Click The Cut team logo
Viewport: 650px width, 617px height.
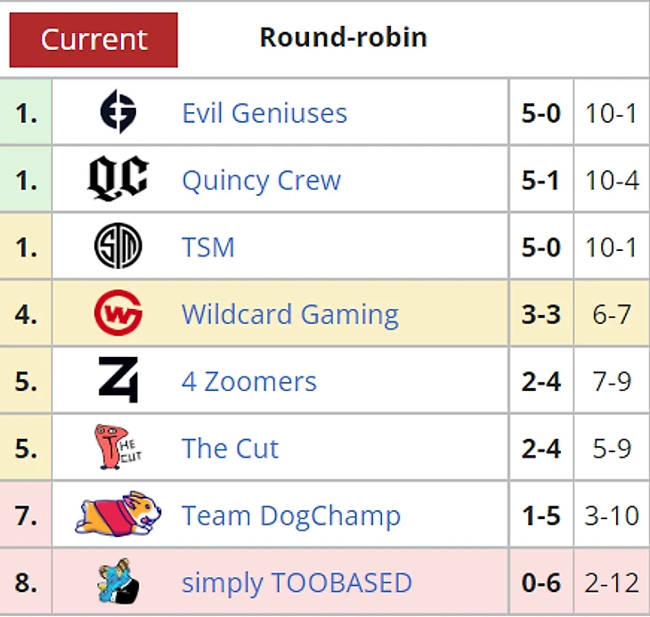click(x=118, y=448)
